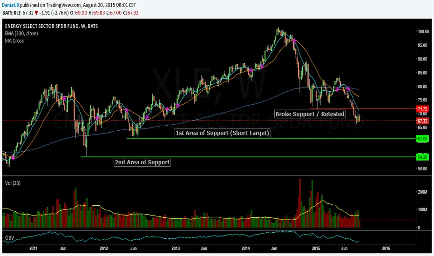Click the 80.00 price axis value

[x=423, y=87]
